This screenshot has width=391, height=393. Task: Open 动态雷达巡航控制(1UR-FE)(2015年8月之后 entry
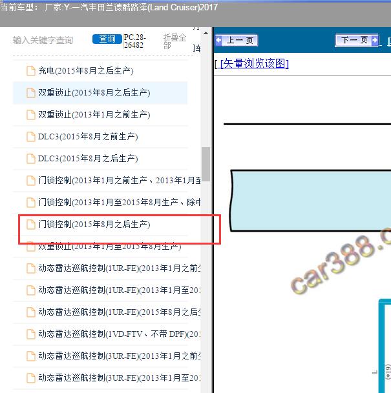coord(119,312)
